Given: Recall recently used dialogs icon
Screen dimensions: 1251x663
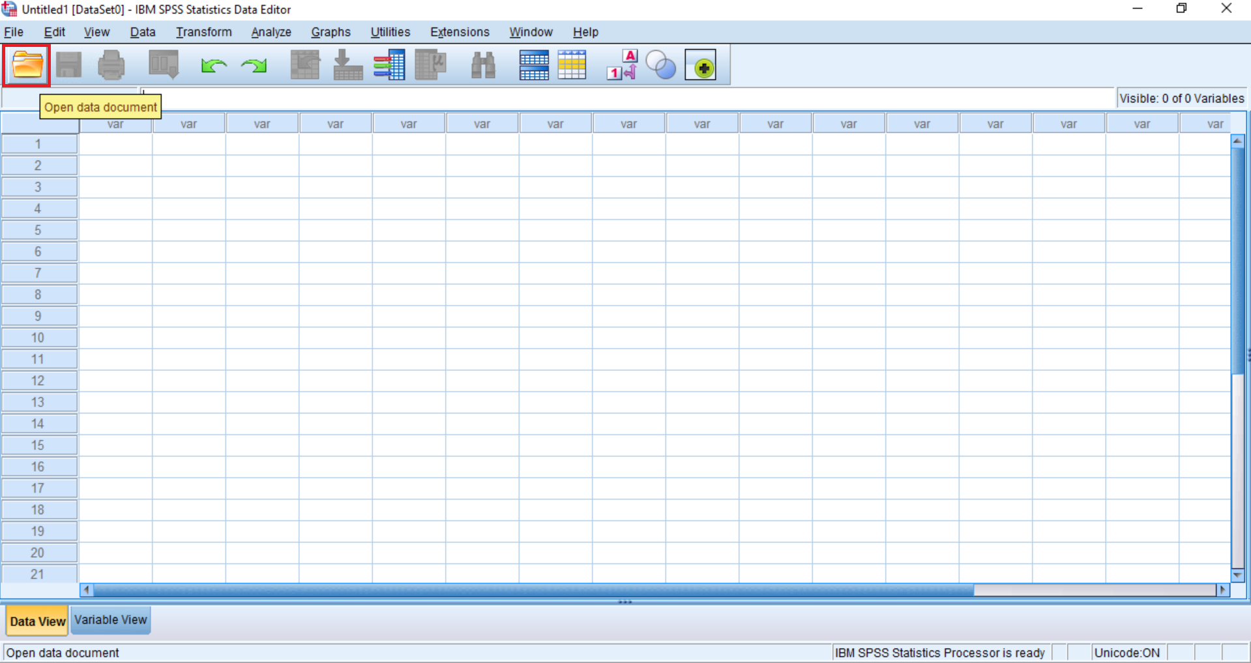Looking at the screenshot, I should coord(164,65).
